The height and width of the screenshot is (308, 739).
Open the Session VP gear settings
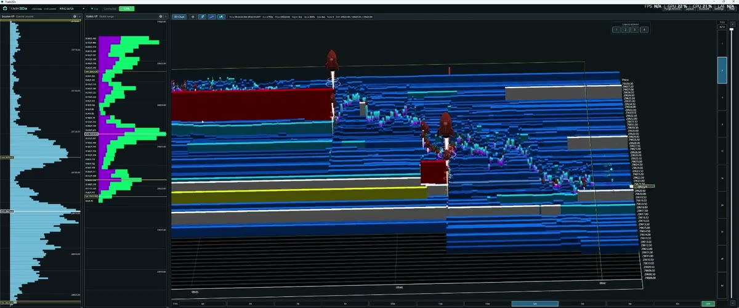pyautogui.click(x=75, y=17)
